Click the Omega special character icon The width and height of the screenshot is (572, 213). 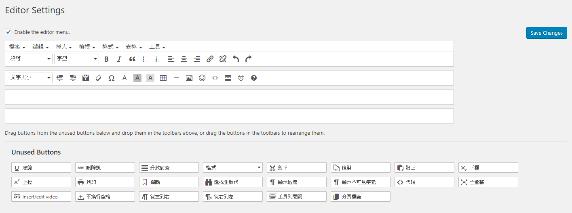(x=112, y=78)
